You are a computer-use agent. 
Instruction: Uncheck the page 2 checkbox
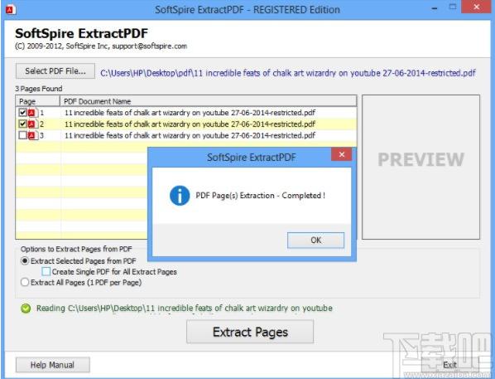(x=22, y=124)
